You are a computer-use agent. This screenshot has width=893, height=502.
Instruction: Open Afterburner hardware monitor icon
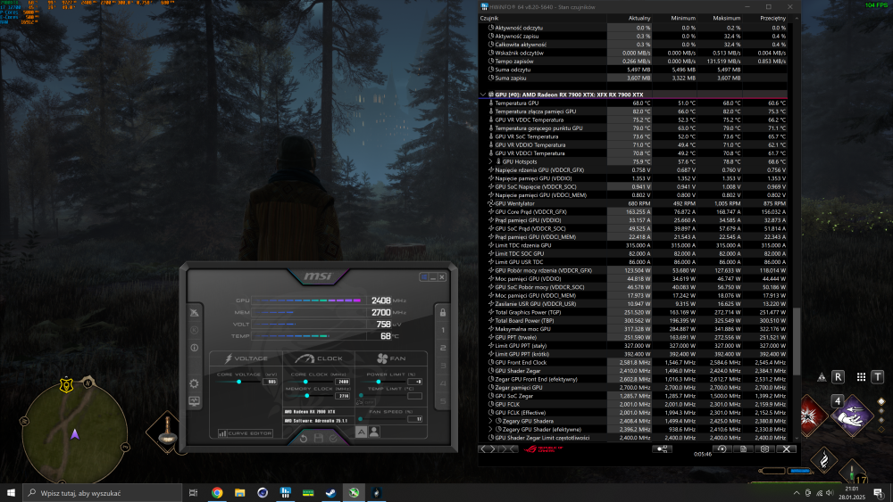point(195,402)
